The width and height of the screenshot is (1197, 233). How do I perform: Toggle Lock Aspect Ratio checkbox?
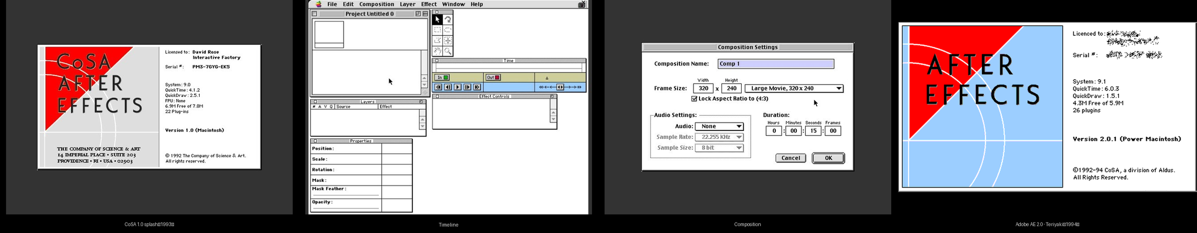click(694, 99)
